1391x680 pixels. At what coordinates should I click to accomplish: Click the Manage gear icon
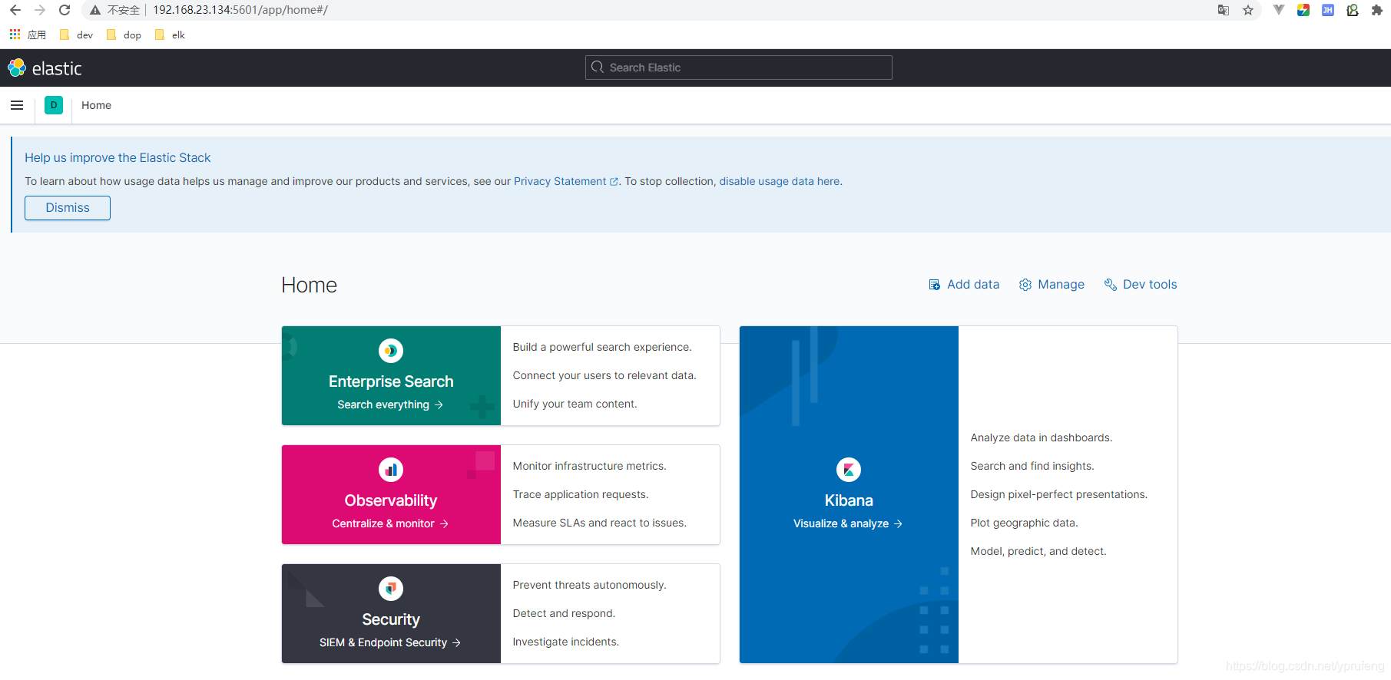[1025, 285]
